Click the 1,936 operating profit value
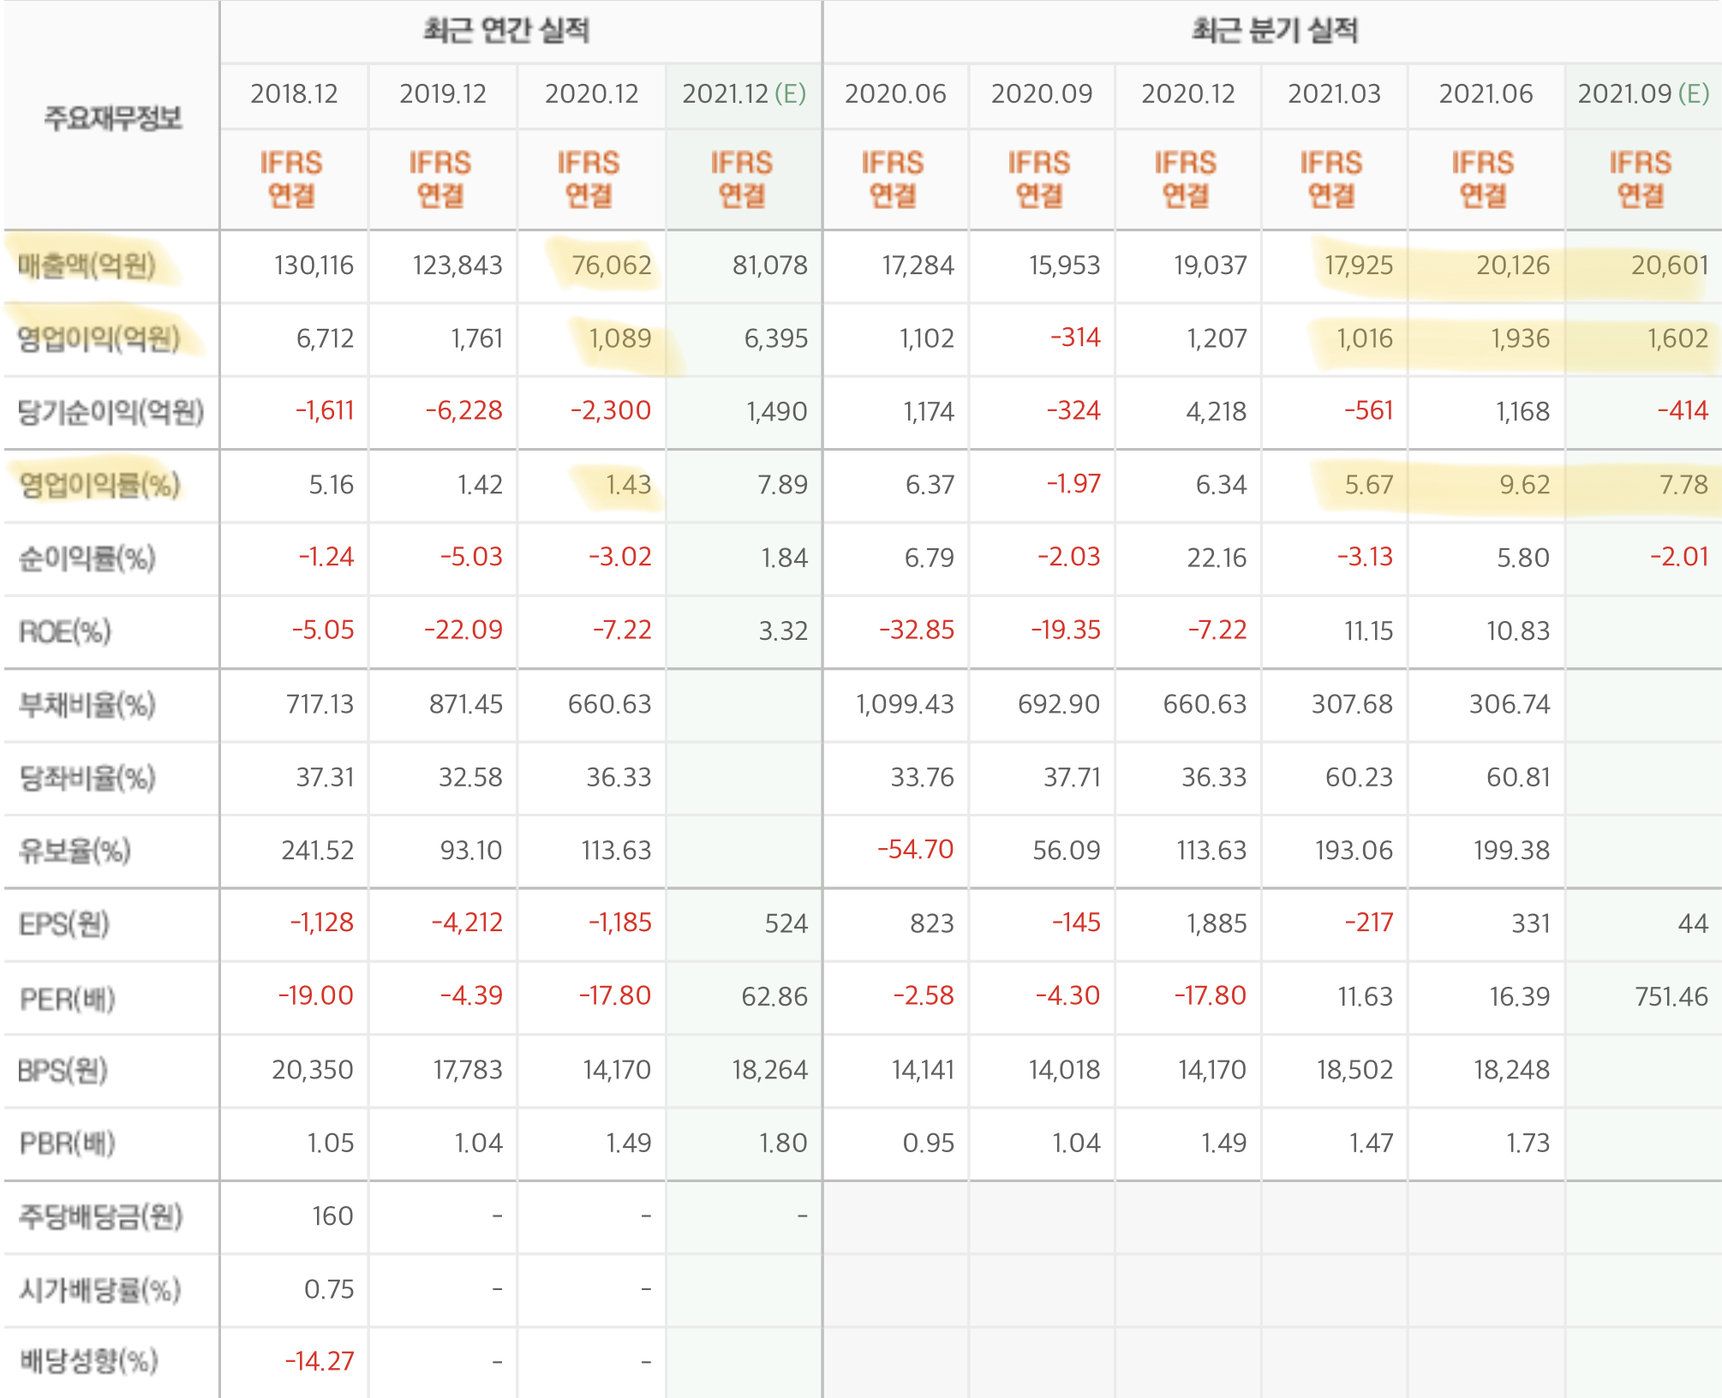Screen dimensions: 1722x1398 [1521, 339]
